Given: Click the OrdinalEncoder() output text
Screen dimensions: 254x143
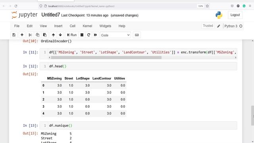Looking at the screenshot, I should click(56, 41).
